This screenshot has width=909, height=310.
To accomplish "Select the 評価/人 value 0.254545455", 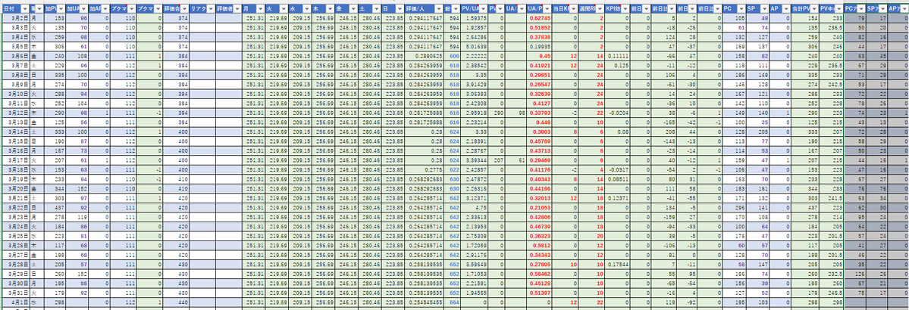I will tap(425, 302).
